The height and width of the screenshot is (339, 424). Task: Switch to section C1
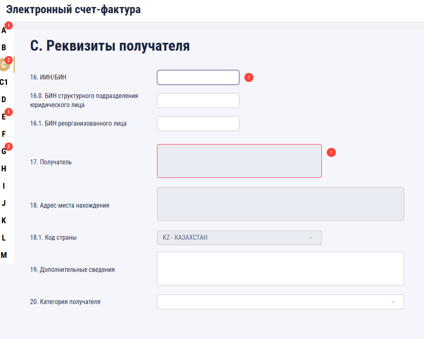[x=4, y=82]
